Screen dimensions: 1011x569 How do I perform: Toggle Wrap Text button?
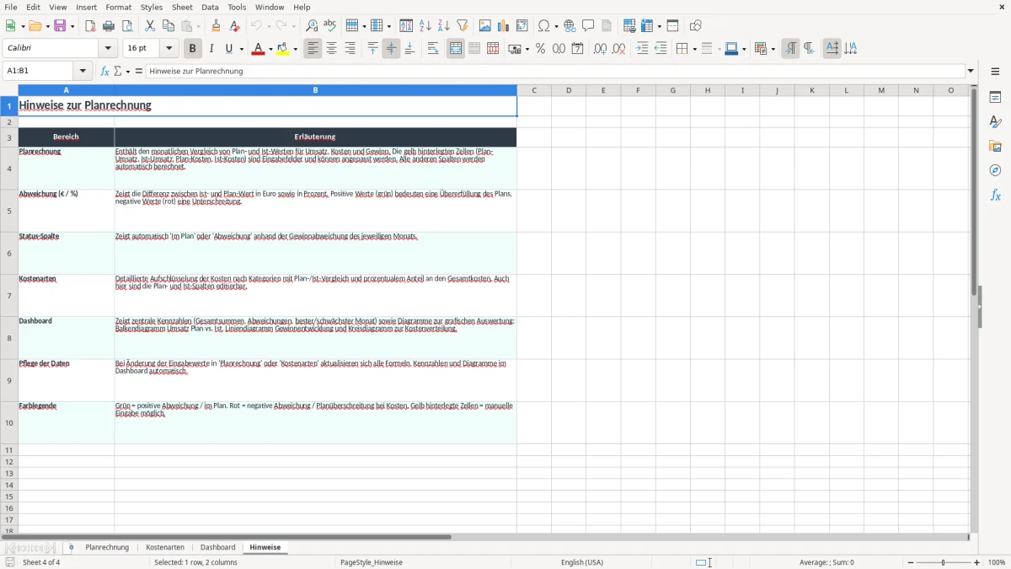[x=433, y=49]
